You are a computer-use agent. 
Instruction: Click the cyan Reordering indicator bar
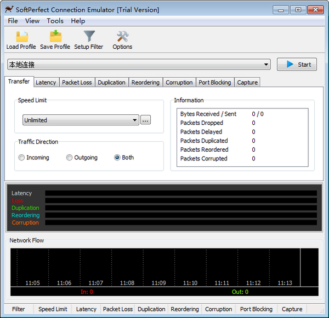[181, 215]
